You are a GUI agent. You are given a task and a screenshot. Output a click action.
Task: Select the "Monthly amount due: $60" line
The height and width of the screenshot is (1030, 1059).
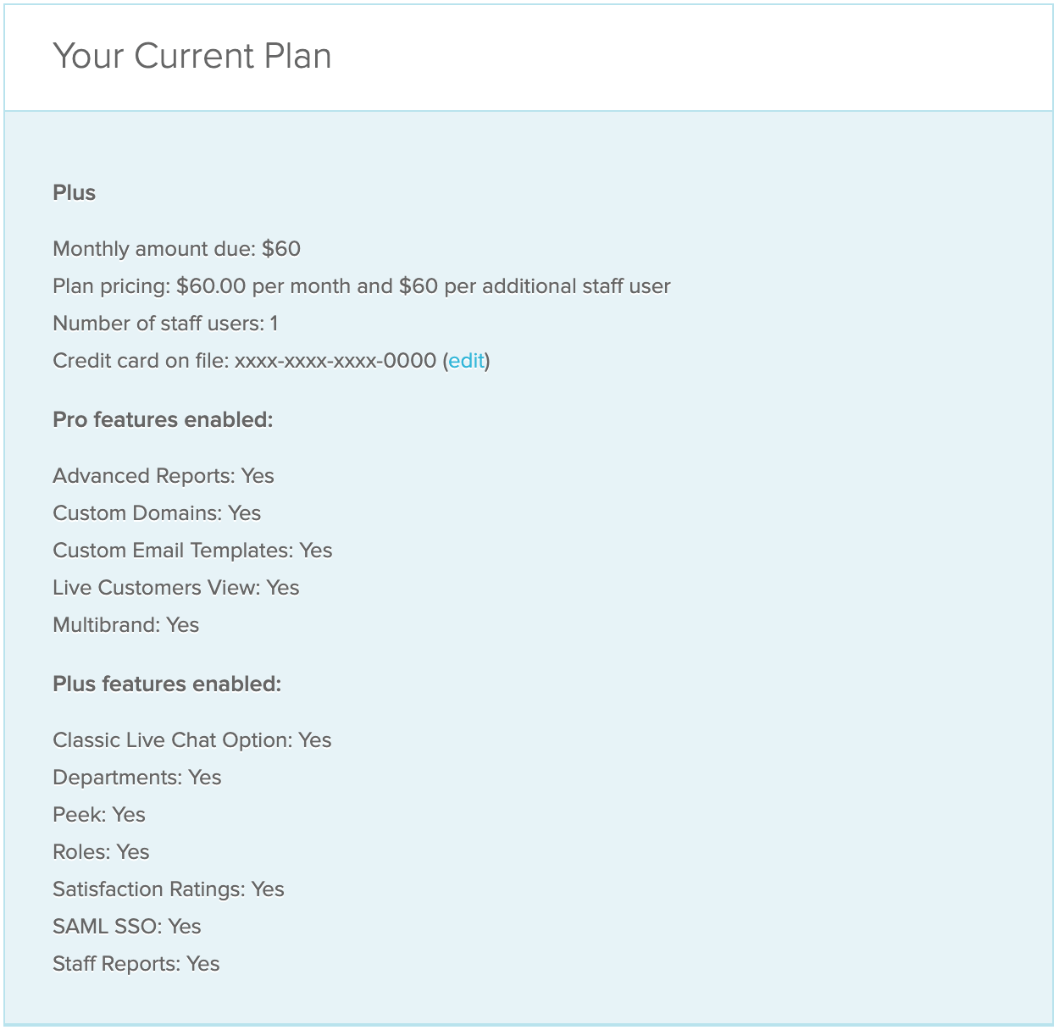[x=176, y=249]
